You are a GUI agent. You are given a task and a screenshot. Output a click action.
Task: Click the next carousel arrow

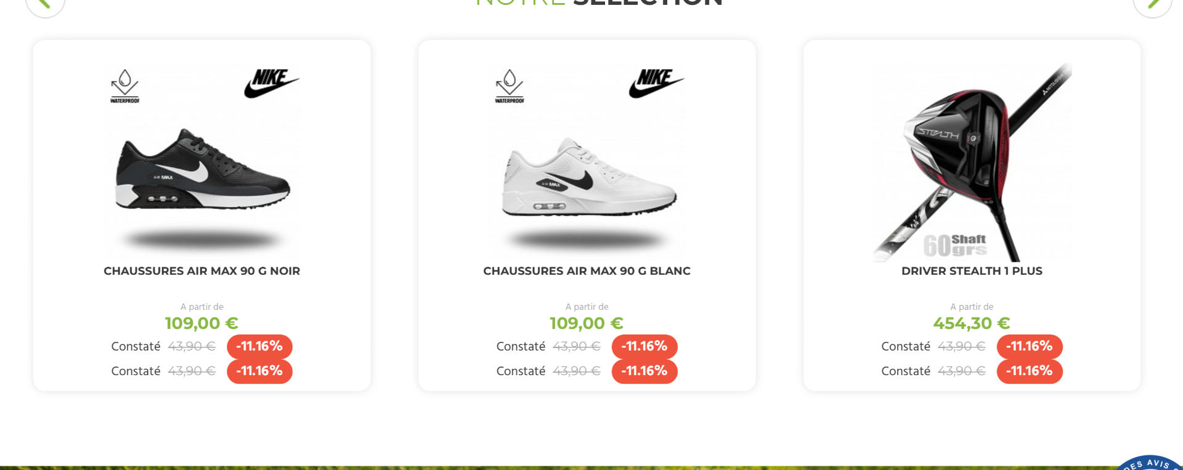[x=1152, y=6]
